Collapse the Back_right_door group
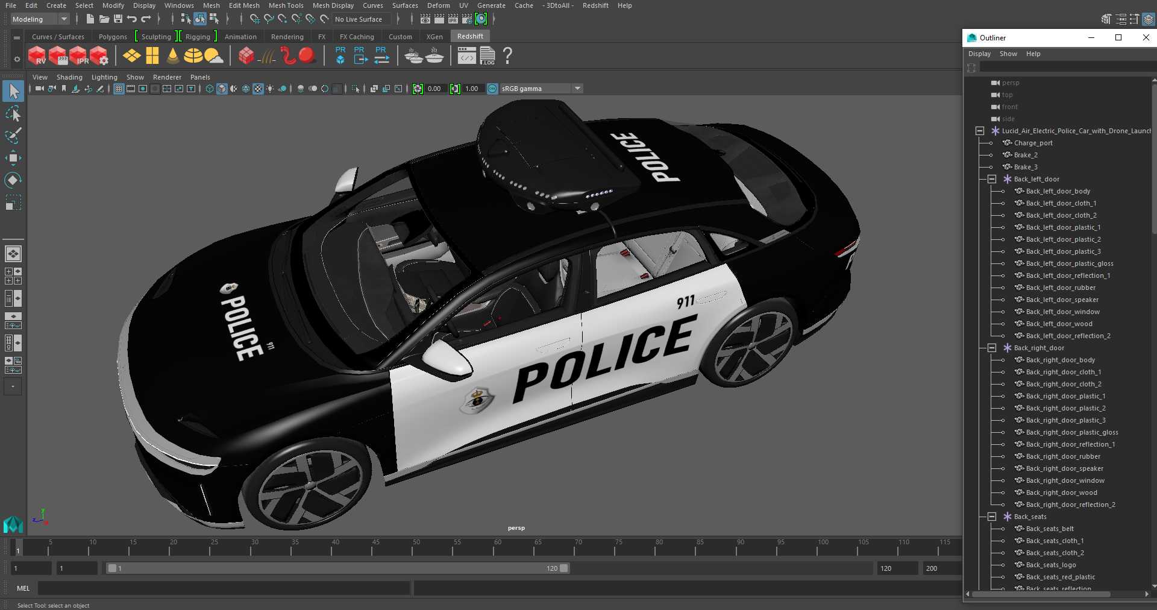The width and height of the screenshot is (1157, 610). tap(992, 348)
